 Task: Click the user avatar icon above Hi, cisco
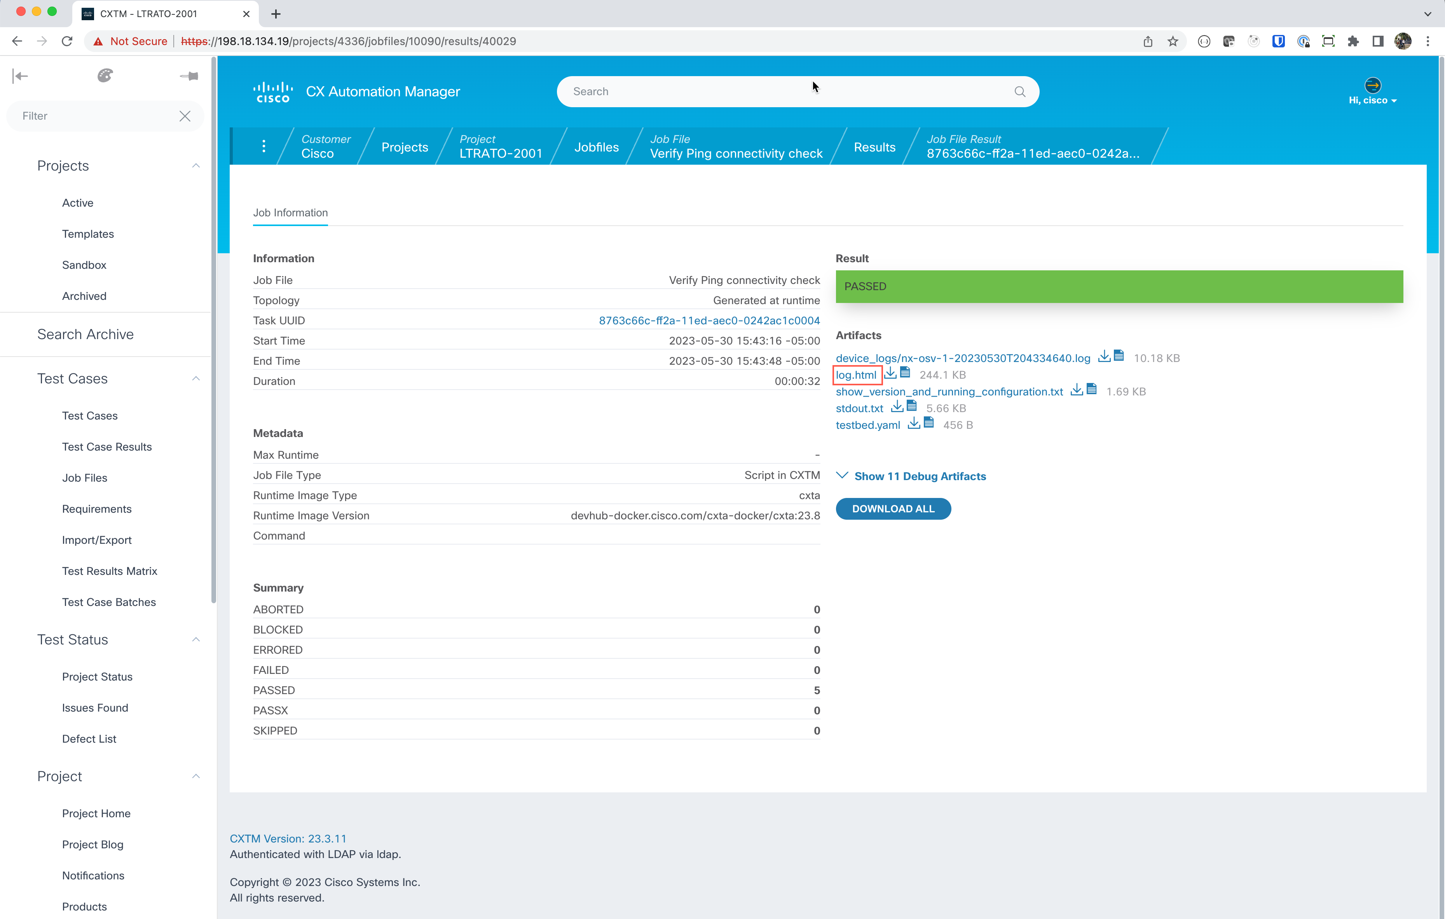tap(1372, 85)
